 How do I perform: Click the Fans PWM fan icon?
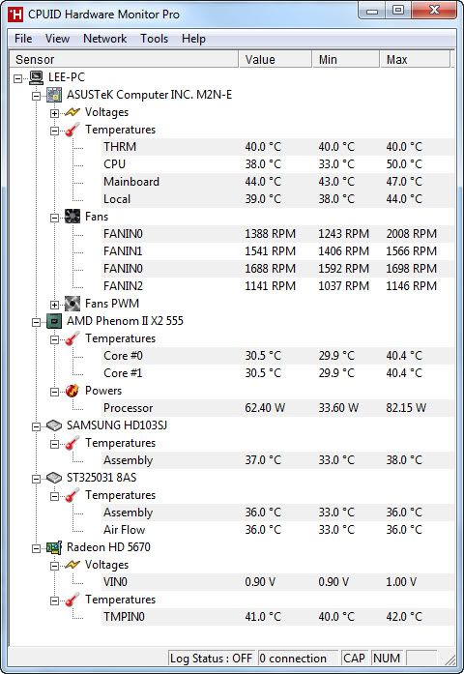pos(72,304)
